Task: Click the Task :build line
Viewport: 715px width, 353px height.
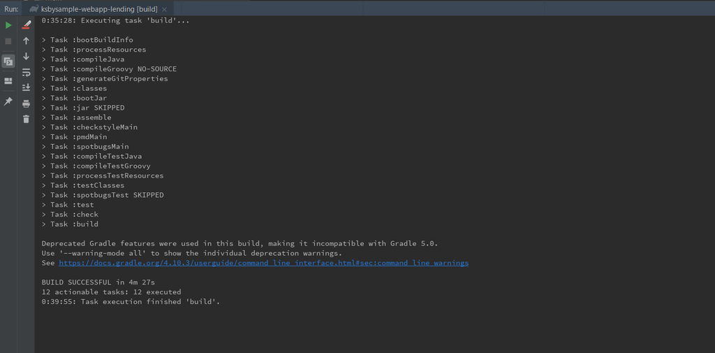Action: tap(70, 224)
